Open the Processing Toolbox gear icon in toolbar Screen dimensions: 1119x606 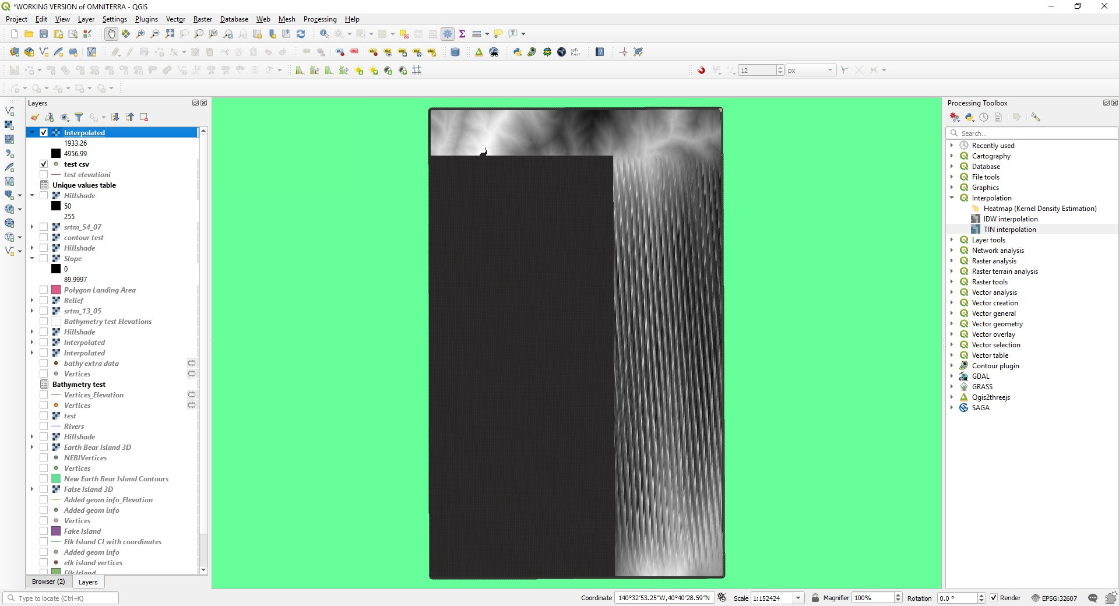448,34
